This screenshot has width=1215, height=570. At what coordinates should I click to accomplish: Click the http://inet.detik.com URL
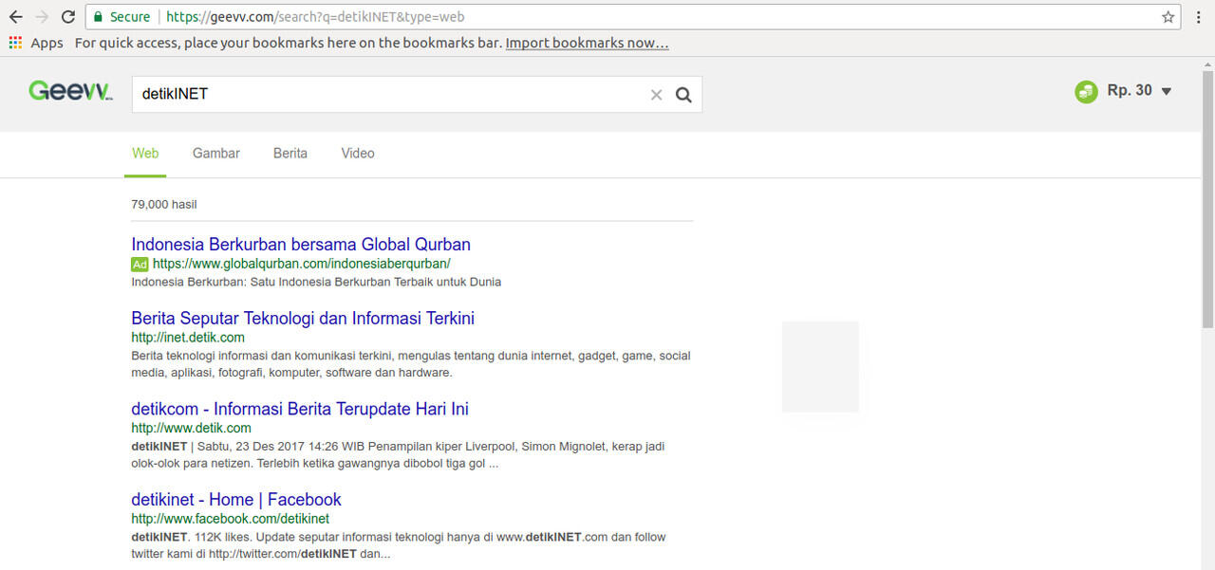pos(188,338)
